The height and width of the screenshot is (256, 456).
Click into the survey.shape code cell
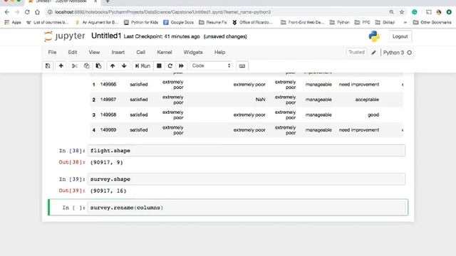pos(247,179)
